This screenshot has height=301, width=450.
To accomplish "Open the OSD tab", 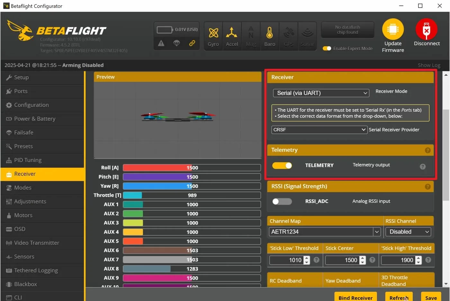I will [42, 229].
